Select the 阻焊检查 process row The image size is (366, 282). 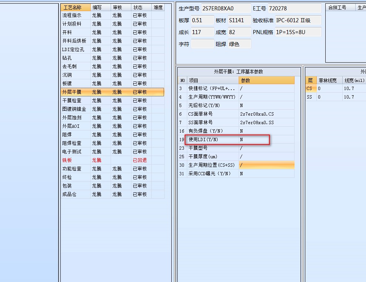click(x=113, y=143)
